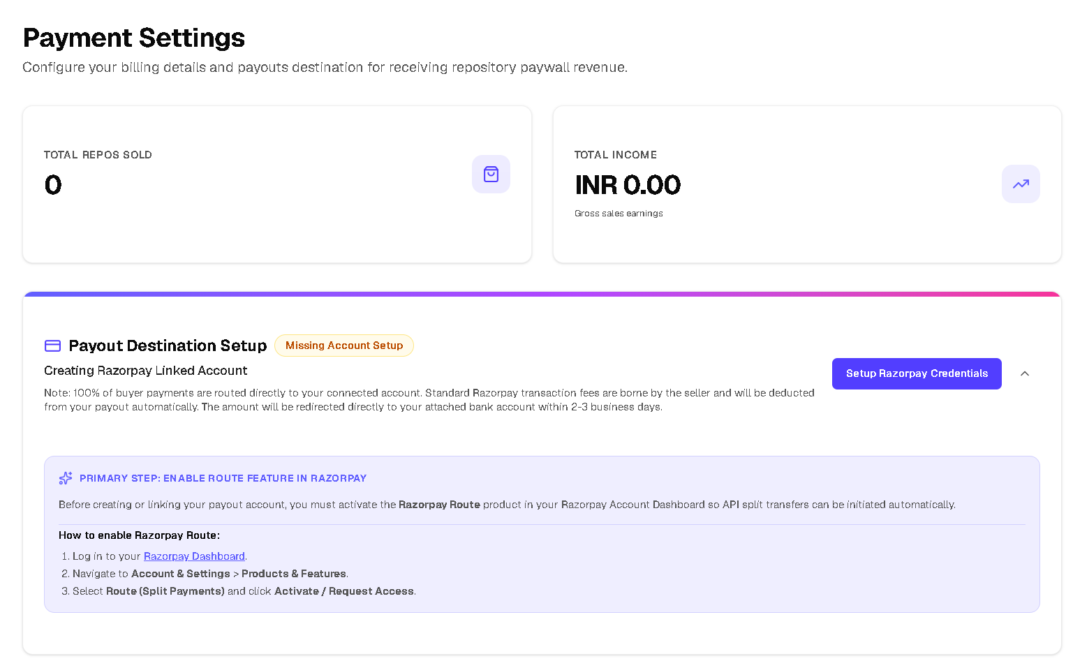Image resolution: width=1073 pixels, height=661 pixels.
Task: Click the Missing Account Setup badge
Action: [x=344, y=346]
